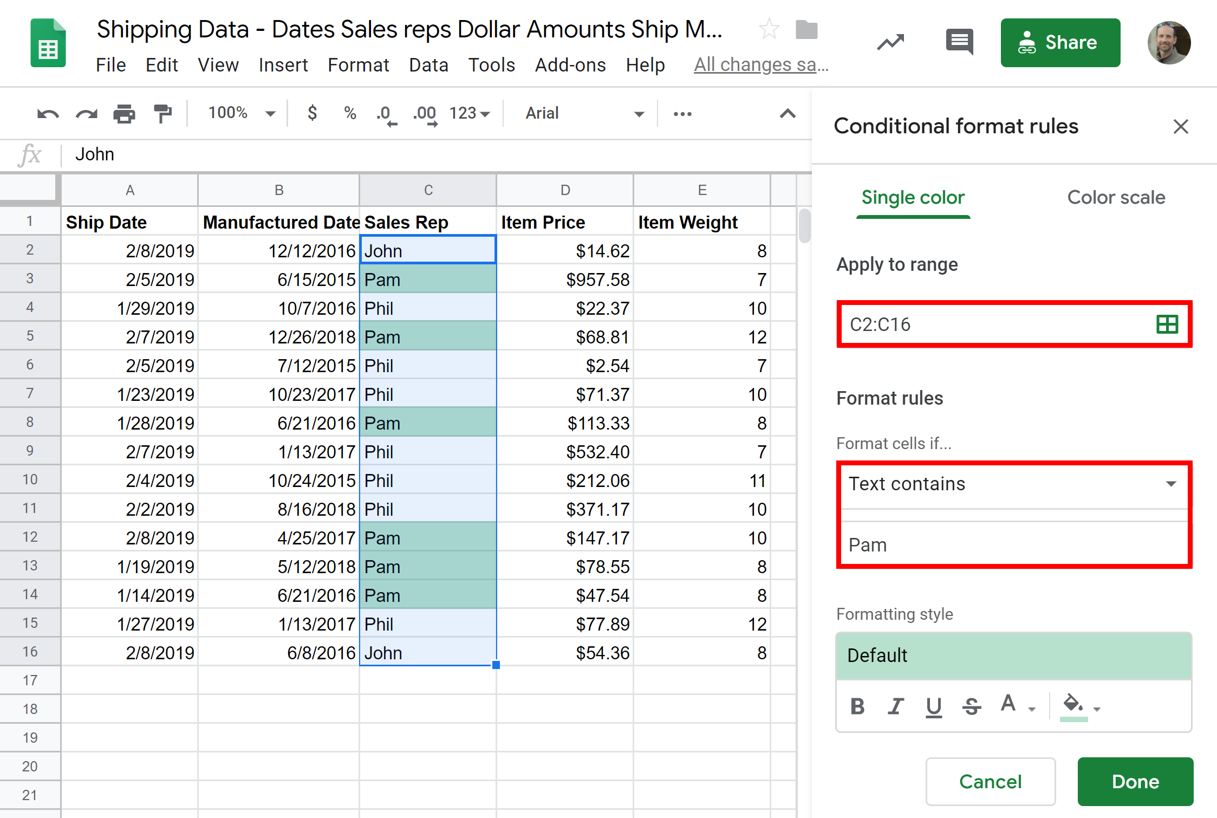1217x818 pixels.
Task: Format as currency with dollar icon
Action: pyautogui.click(x=312, y=113)
